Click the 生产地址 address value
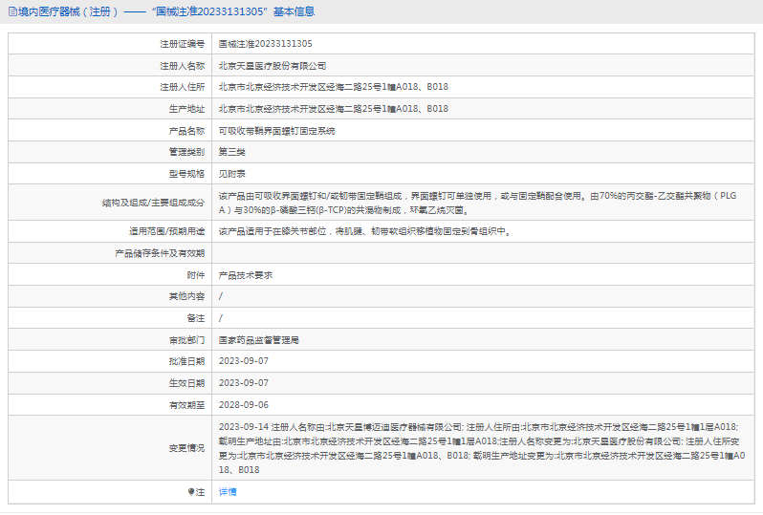The height and width of the screenshot is (515, 763). [334, 109]
